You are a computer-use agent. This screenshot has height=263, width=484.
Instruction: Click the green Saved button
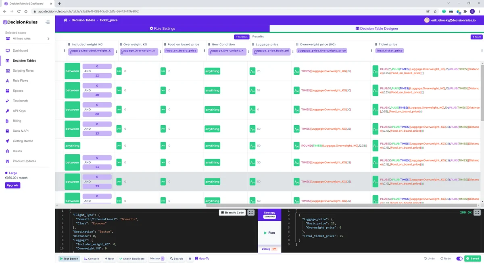(x=473, y=259)
